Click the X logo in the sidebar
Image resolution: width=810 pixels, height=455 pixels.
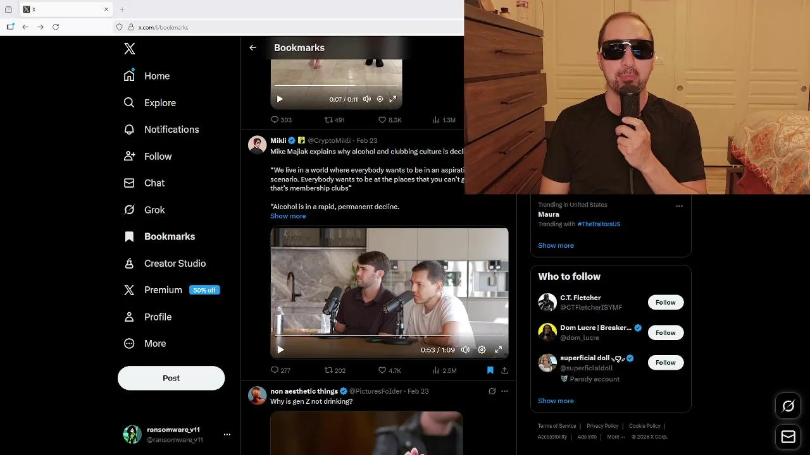[x=129, y=49]
